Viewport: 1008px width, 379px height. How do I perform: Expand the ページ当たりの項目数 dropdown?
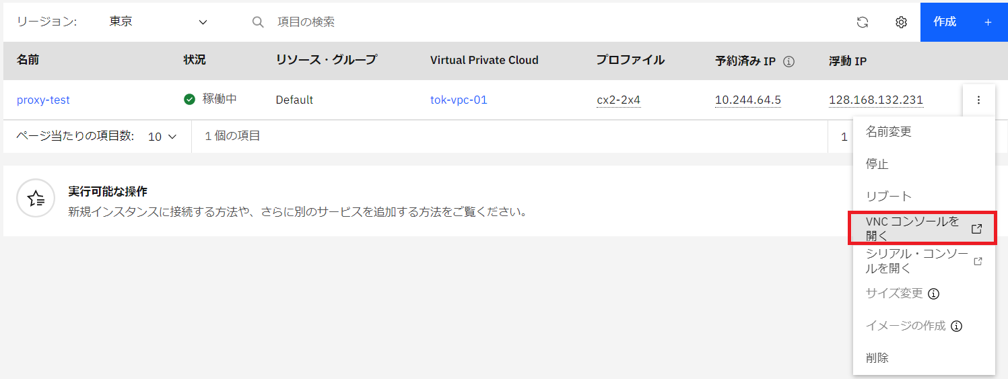pos(162,137)
